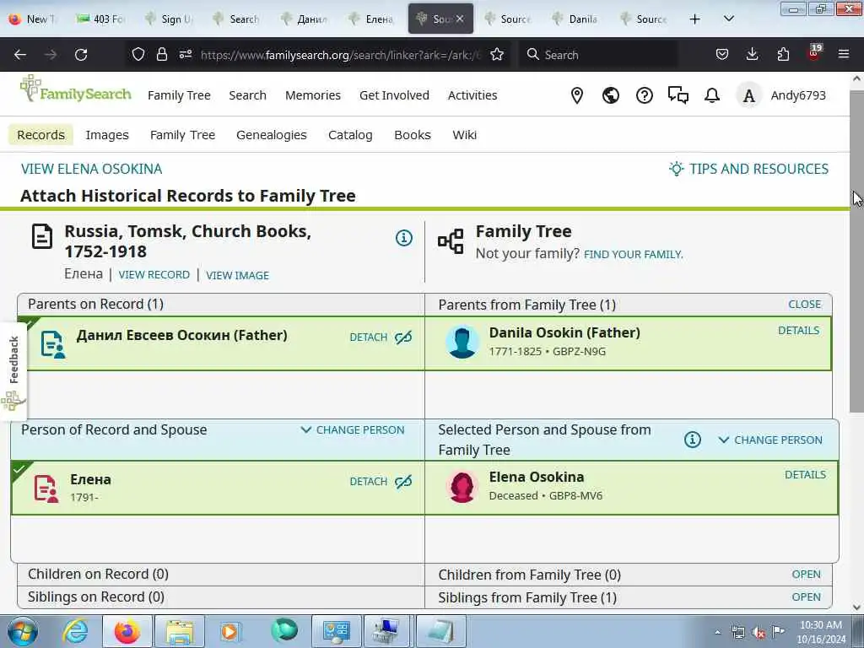Image resolution: width=864 pixels, height=648 pixels.
Task: Click the record person icon for Данил Евсеев Осокин
Action: (53, 344)
